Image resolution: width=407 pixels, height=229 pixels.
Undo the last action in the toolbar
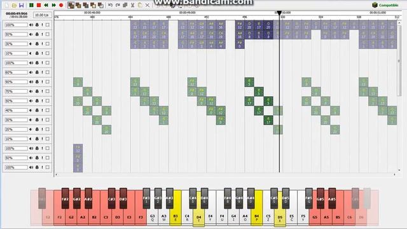pyautogui.click(x=110, y=5)
